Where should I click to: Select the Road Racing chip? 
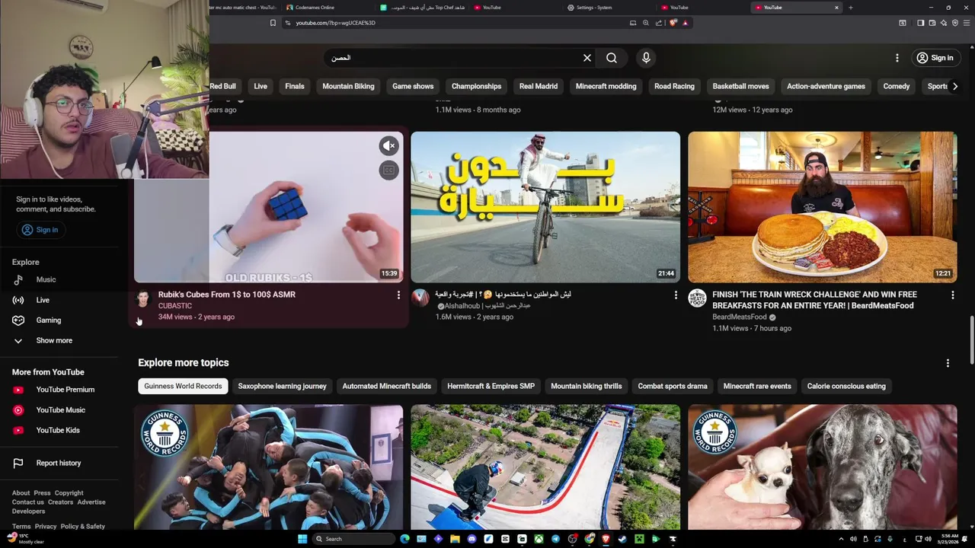click(x=674, y=86)
